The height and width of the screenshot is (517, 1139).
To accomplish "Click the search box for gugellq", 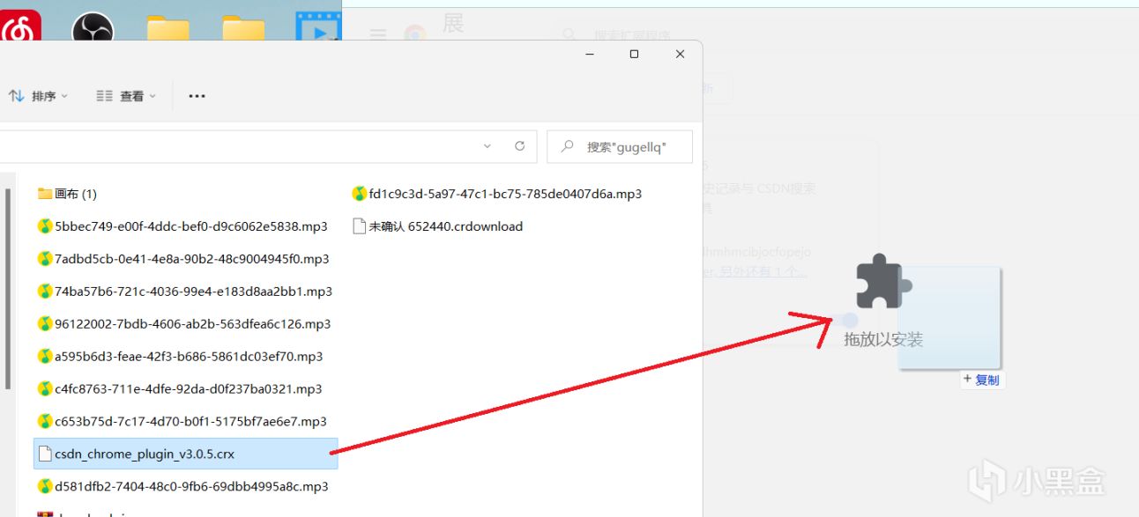I will pyautogui.click(x=620, y=146).
